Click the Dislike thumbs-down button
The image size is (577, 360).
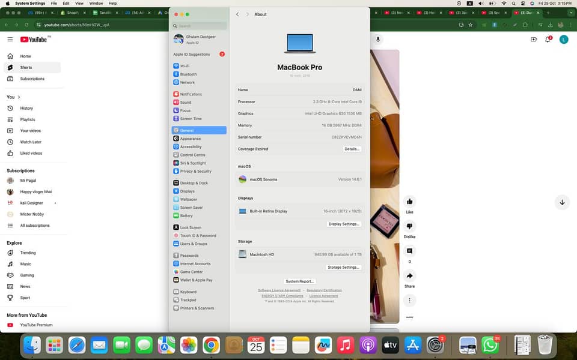coord(409,227)
